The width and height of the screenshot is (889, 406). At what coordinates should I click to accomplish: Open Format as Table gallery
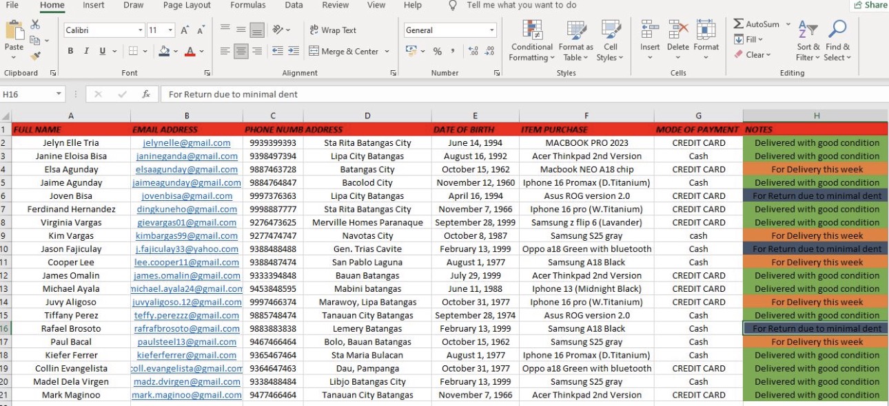[x=575, y=41]
